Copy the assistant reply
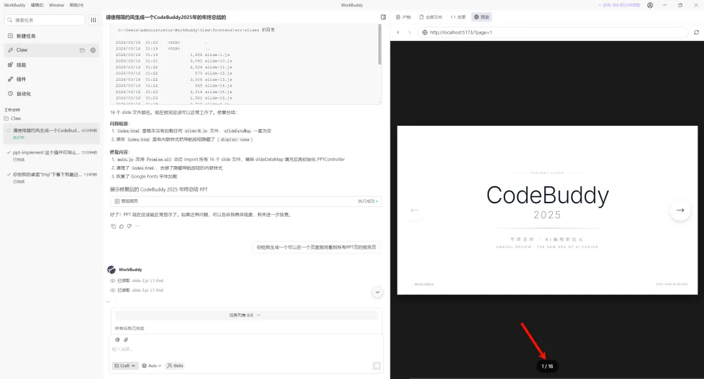Screen dimensions: 704x379 click(113, 226)
